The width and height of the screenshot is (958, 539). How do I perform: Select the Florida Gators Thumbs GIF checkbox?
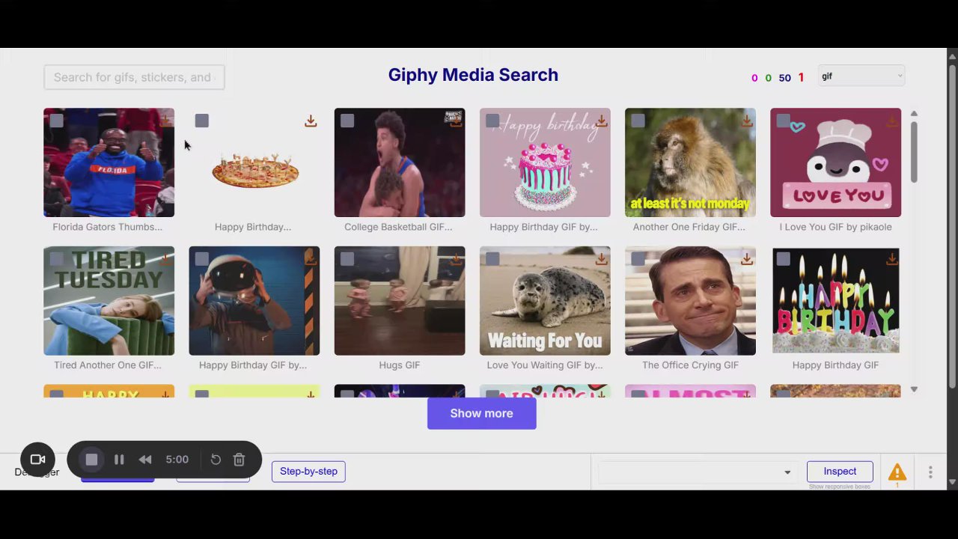(56, 121)
